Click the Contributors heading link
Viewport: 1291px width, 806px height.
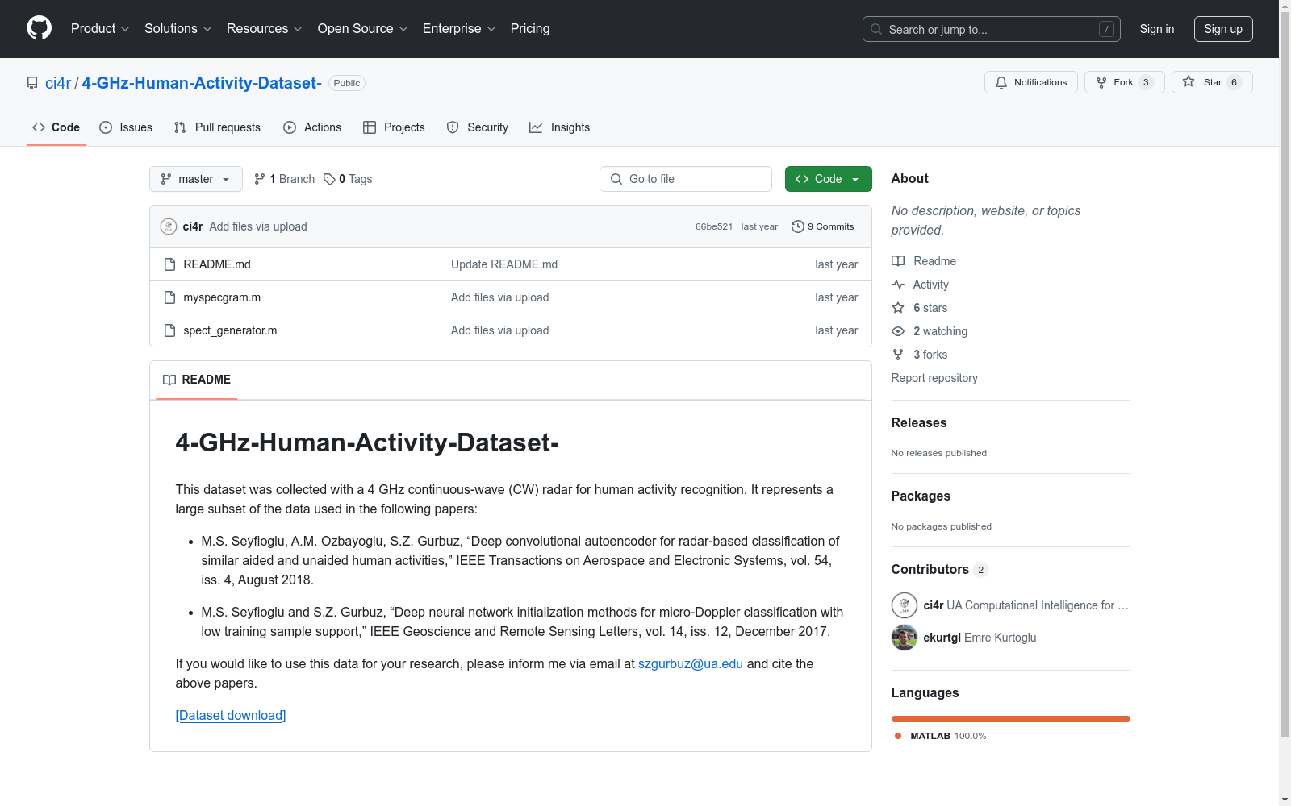[940, 569]
